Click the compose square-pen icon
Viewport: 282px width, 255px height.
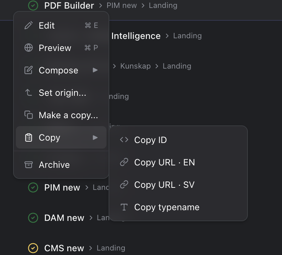29,70
